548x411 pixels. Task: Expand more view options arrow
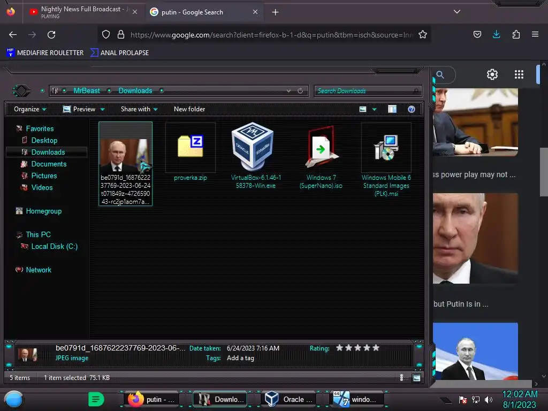(374, 109)
